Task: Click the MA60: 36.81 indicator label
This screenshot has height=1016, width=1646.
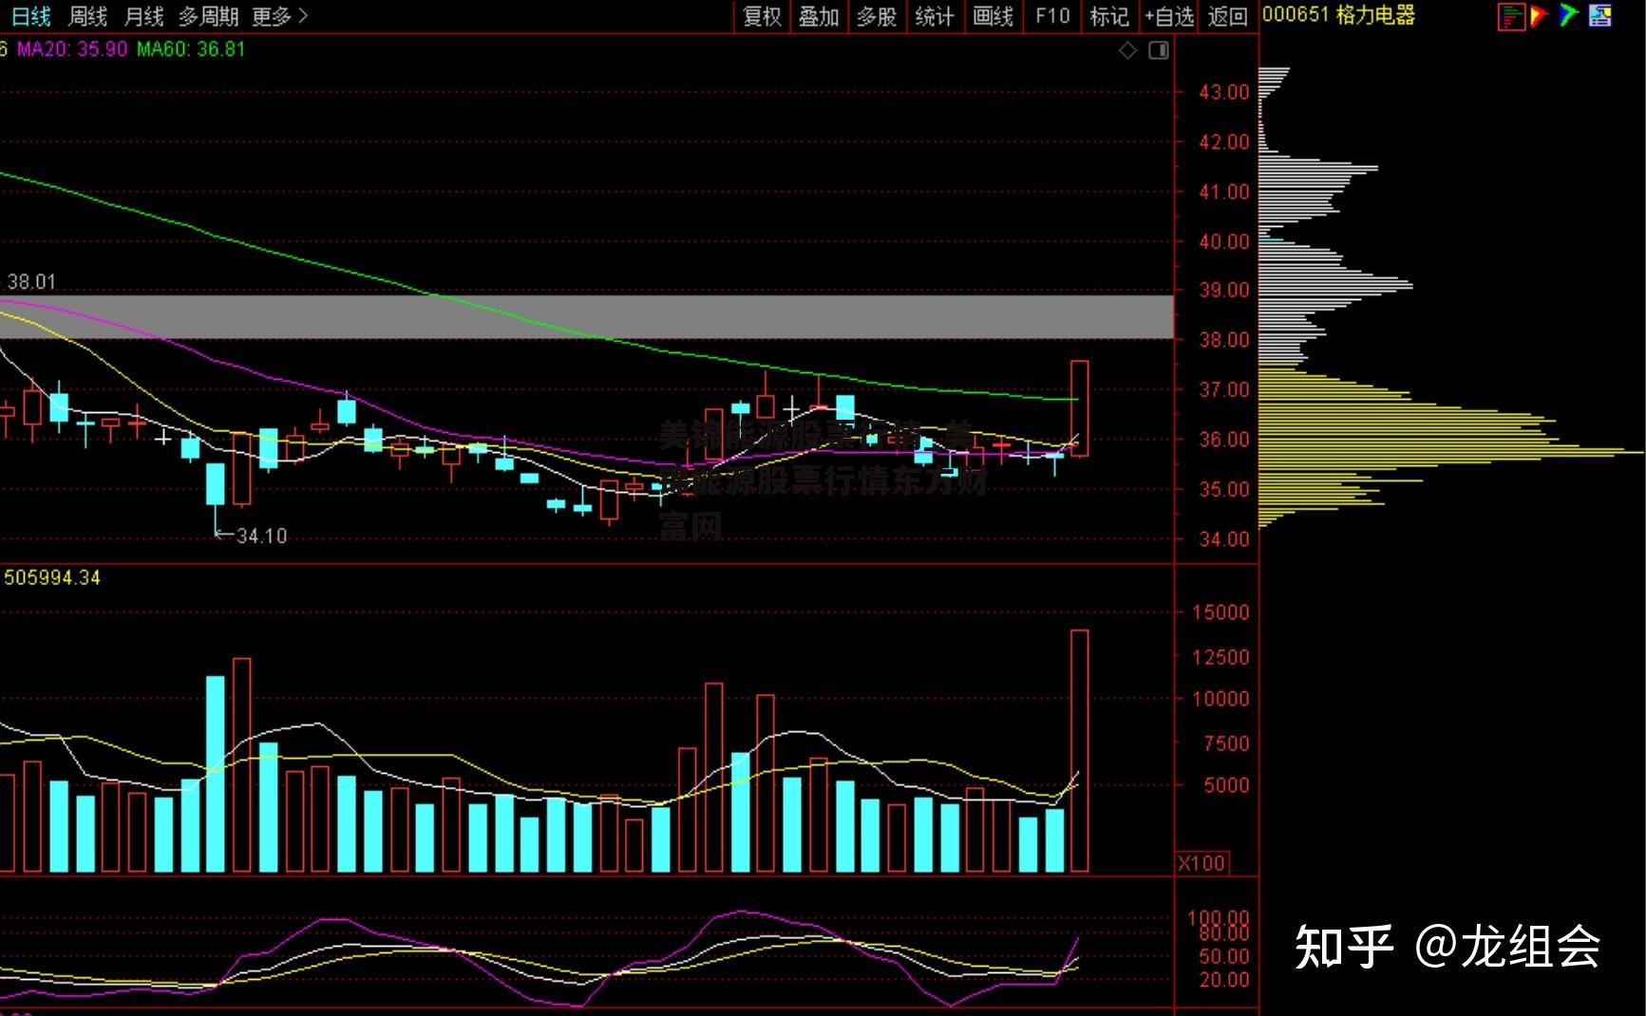Action: pos(191,49)
